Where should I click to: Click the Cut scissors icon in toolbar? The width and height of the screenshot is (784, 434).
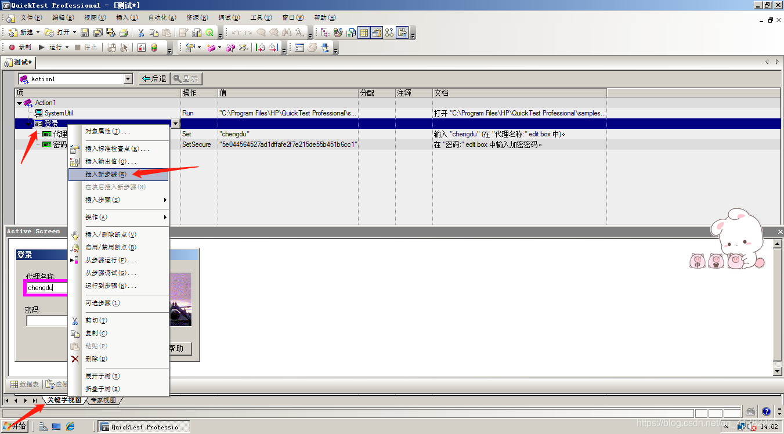tap(141, 32)
